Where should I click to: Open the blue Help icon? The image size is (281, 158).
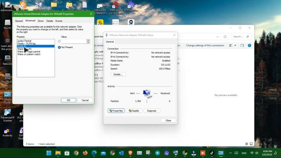[x=249, y=46]
